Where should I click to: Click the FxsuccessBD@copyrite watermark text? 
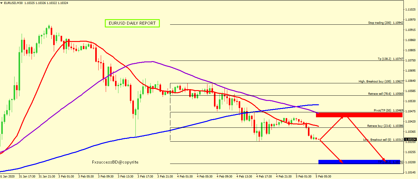pos(115,162)
